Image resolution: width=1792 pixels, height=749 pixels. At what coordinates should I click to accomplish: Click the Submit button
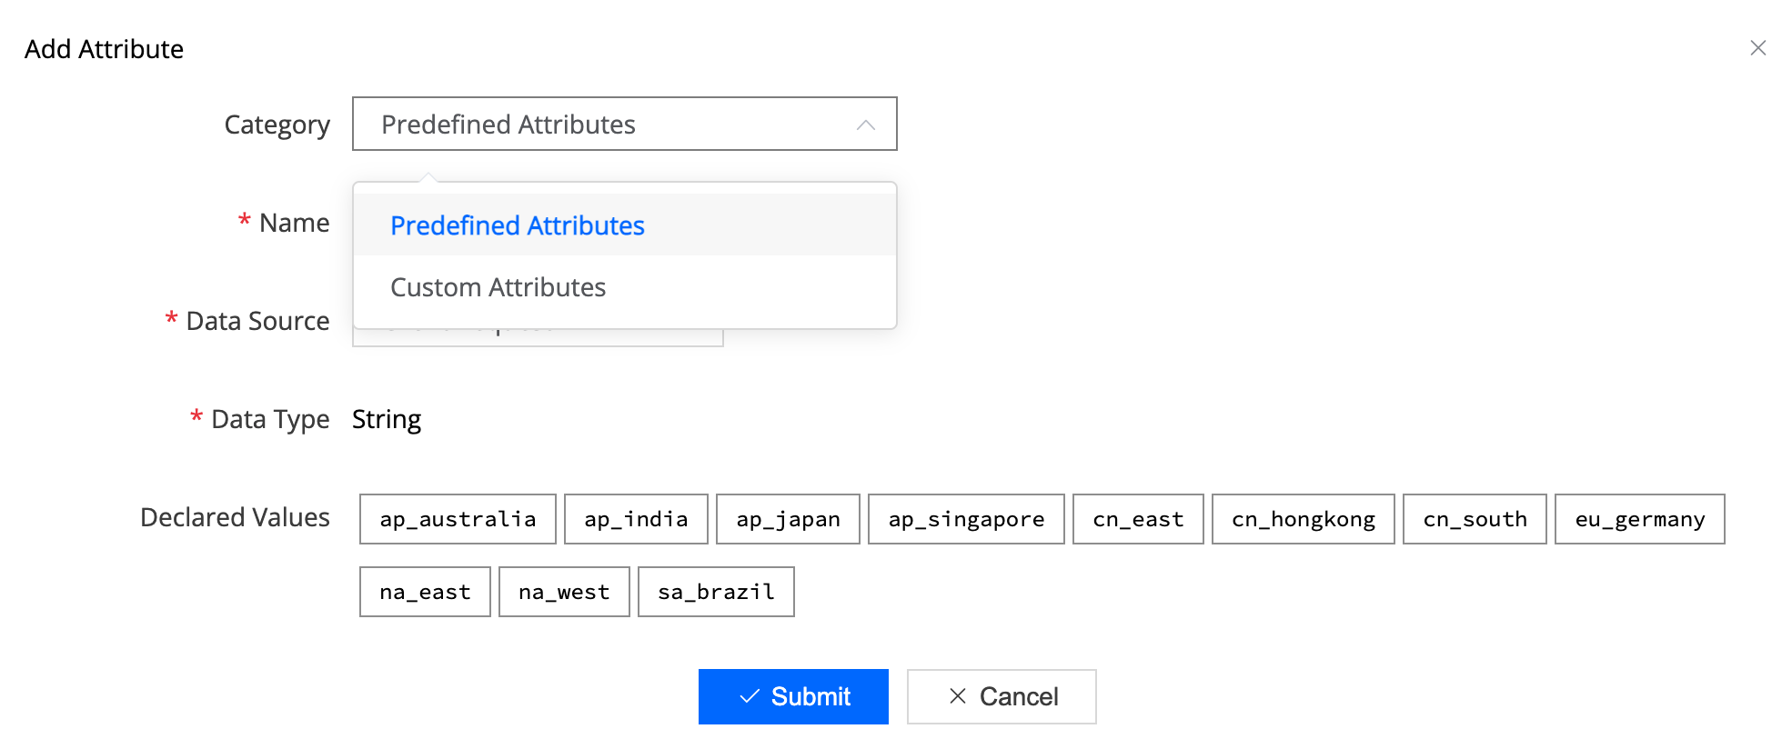tap(793, 696)
